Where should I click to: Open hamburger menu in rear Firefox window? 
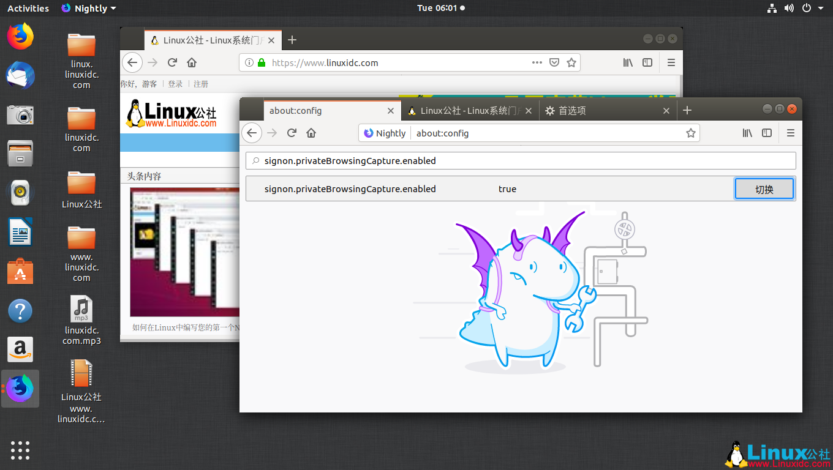[x=671, y=62]
